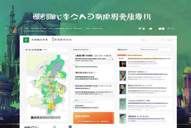This screenshot has width=191, height=128.
Task: Click the yellow circle marker on the map
Action: 51,106
